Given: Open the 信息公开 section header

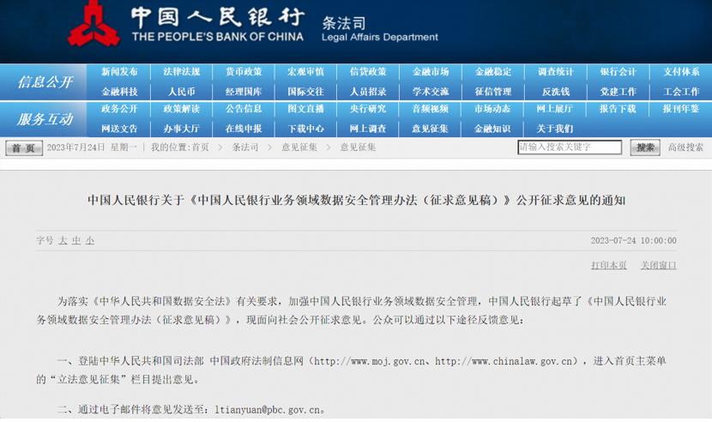Looking at the screenshot, I should point(45,82).
